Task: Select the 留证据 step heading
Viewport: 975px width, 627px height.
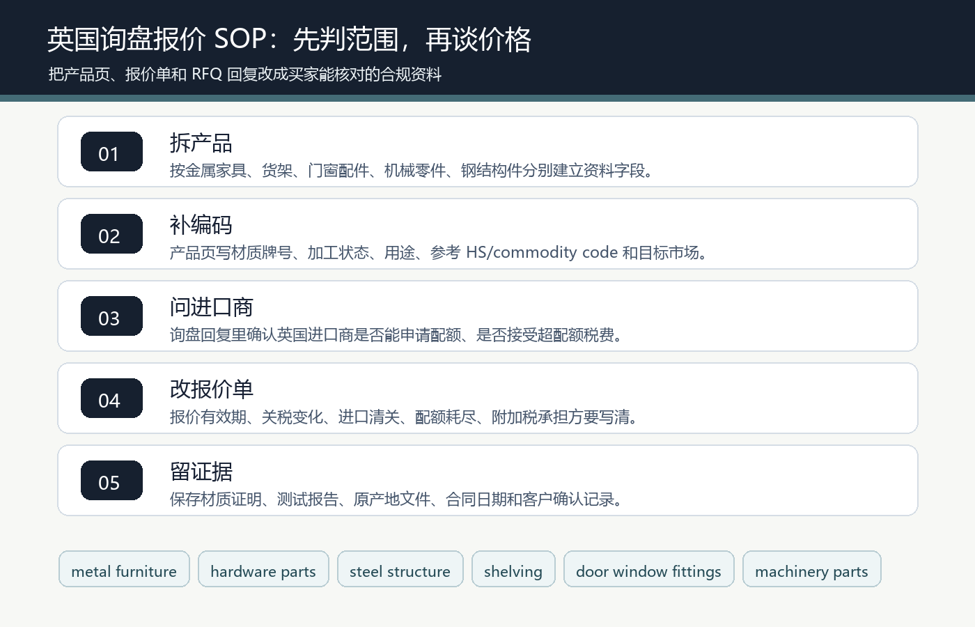Action: click(x=201, y=472)
